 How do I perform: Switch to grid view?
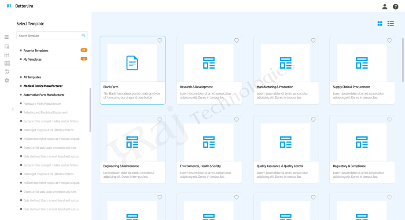379,23
